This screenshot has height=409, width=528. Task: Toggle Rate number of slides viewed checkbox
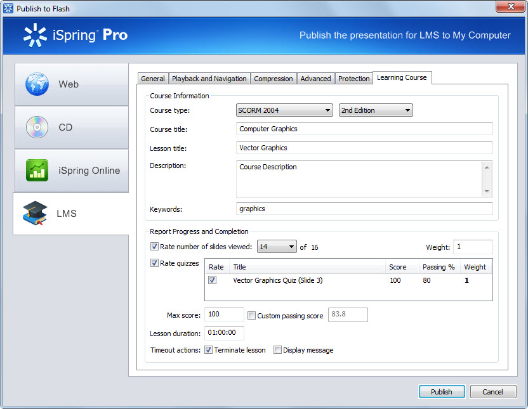tap(154, 247)
